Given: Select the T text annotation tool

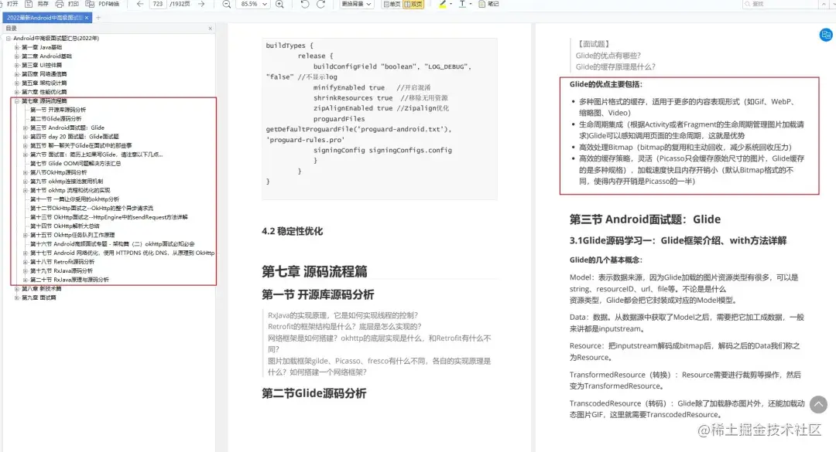Looking at the screenshot, I should pos(461,5).
